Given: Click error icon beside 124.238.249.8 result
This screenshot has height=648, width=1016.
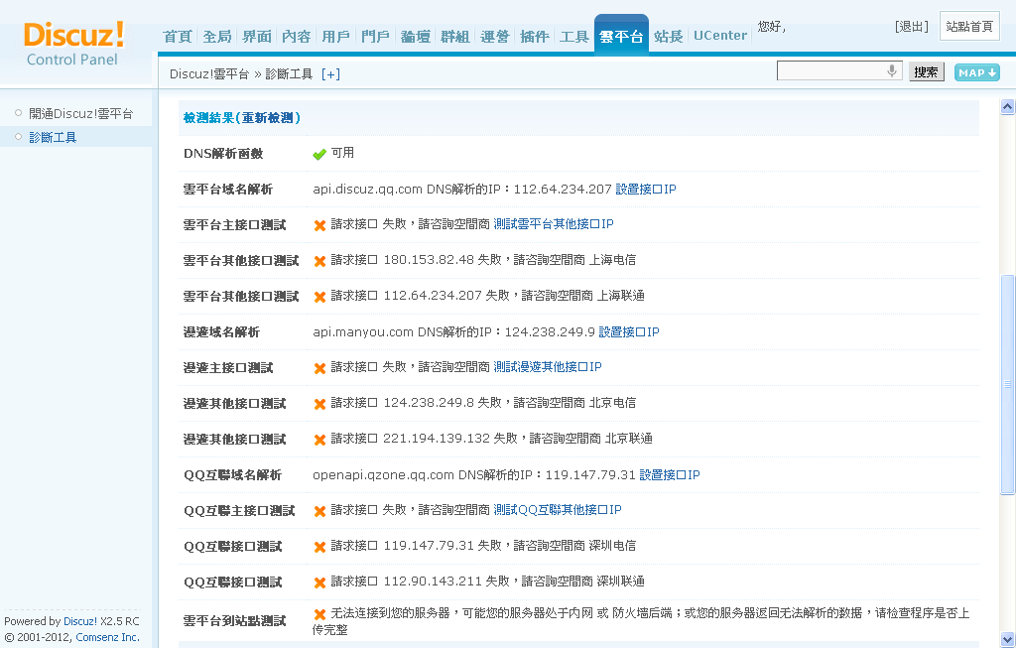Looking at the screenshot, I should 319,404.
